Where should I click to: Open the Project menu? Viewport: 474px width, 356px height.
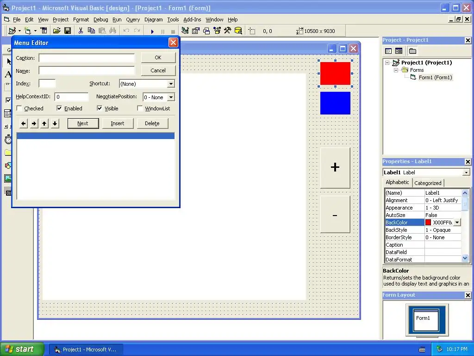coord(61,19)
